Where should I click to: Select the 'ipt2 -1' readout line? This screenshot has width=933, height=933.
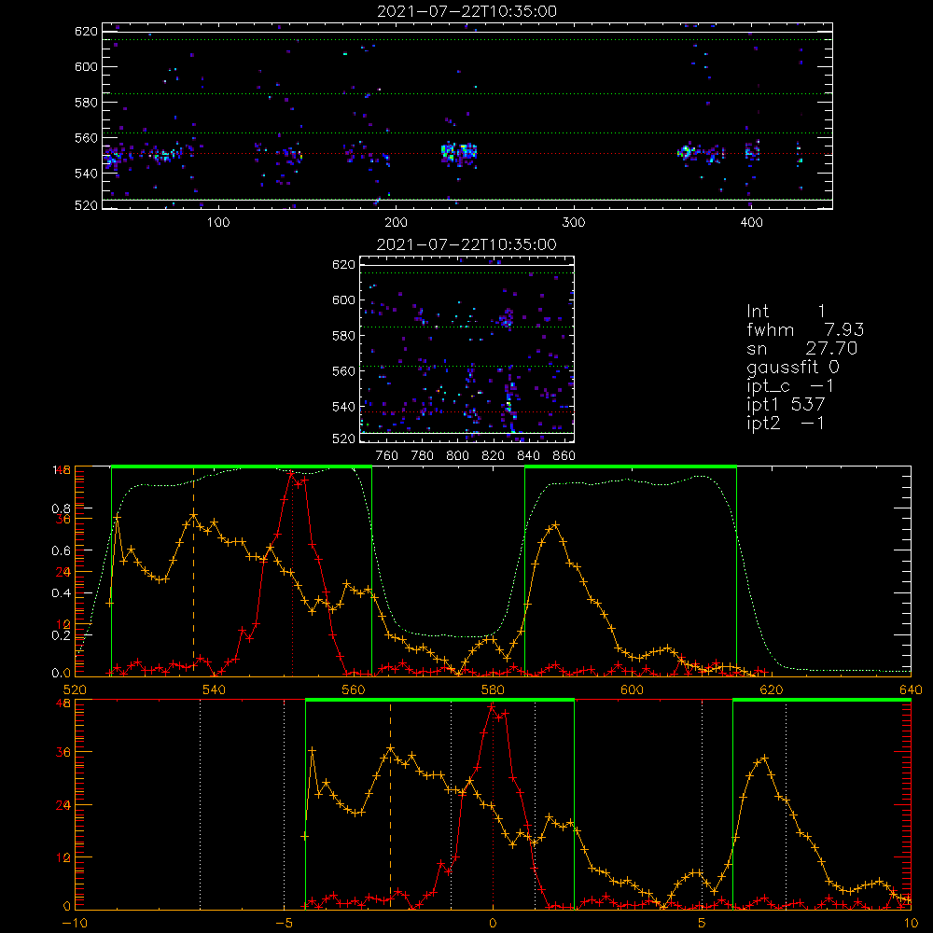coord(786,423)
